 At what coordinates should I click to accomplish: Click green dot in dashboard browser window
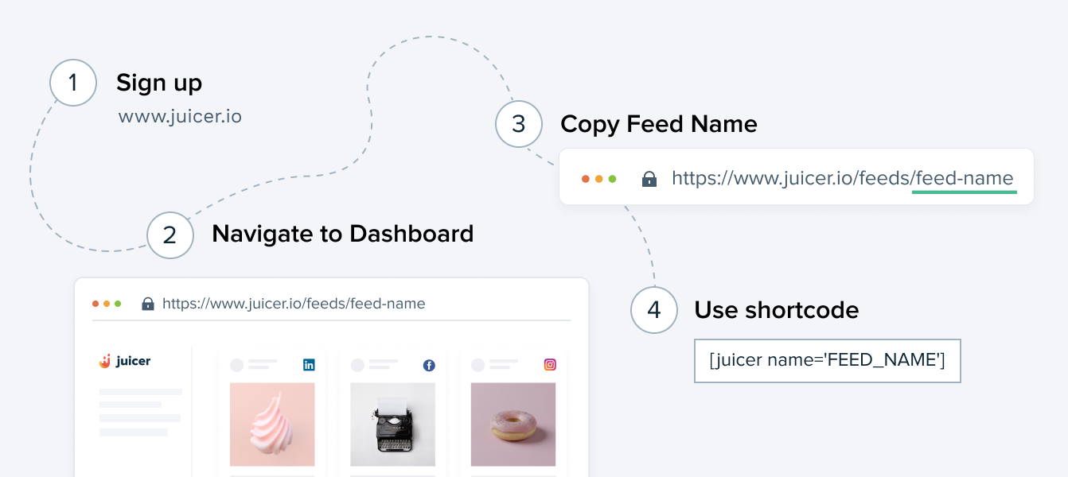[x=118, y=304]
